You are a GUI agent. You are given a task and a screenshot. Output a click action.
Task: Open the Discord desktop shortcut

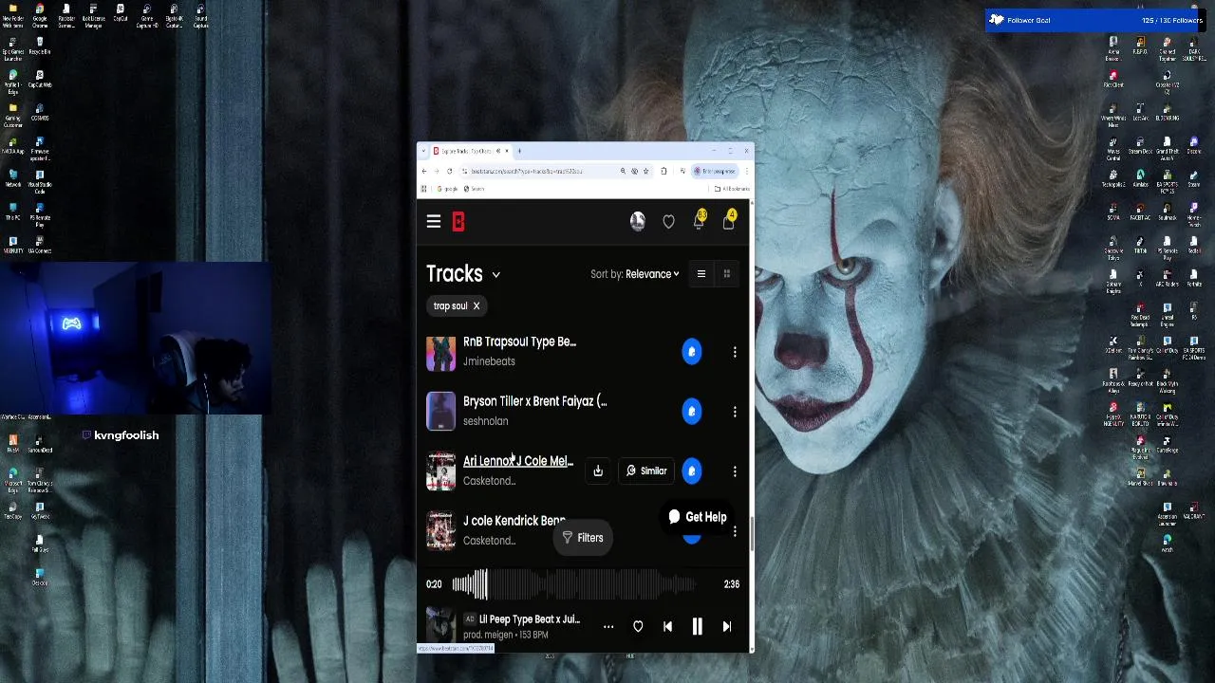tap(1193, 144)
